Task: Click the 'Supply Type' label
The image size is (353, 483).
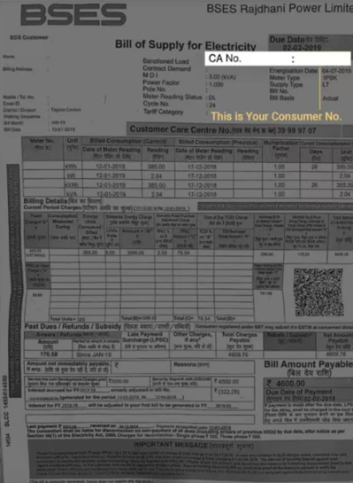Action: 286,85
